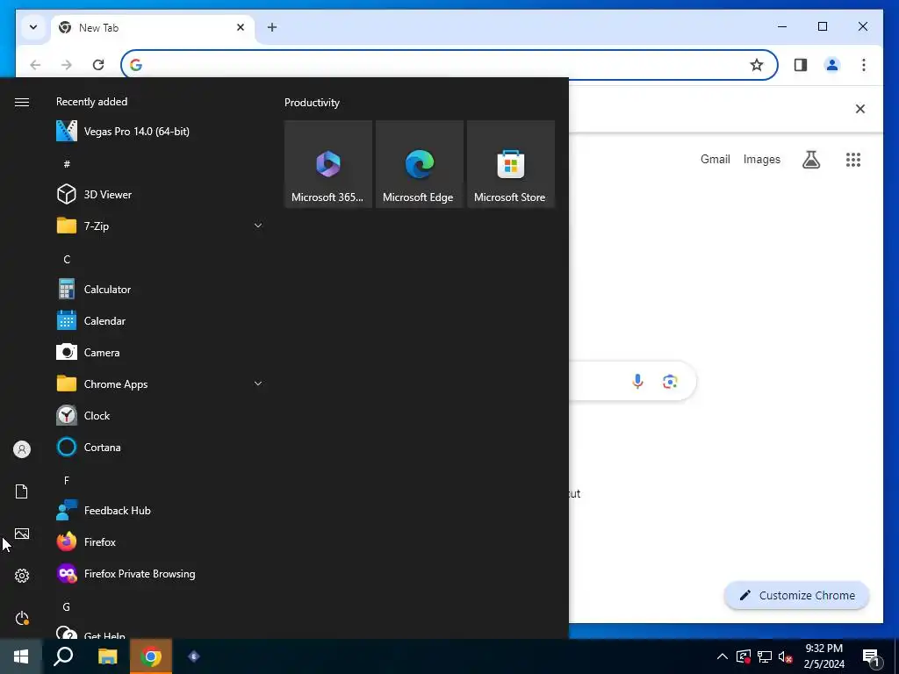Open Documents from the Start sidebar
Viewport: 899px width, 674px height.
(22, 491)
